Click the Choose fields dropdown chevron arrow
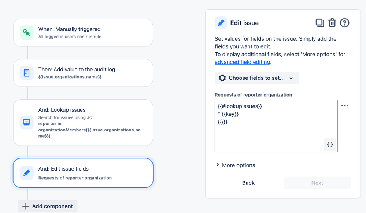The height and width of the screenshot is (213, 366). [x=291, y=78]
